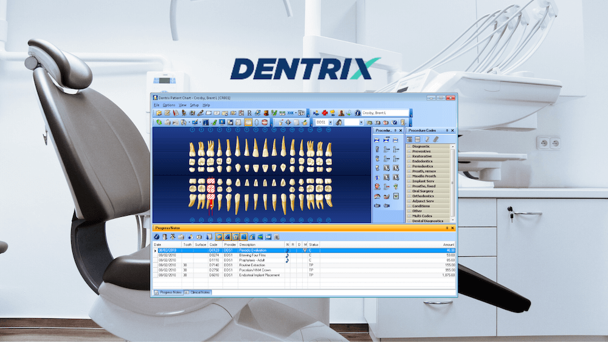608x342 pixels.
Task: Expand the Oral Surgery procedure category
Action: pyautogui.click(x=409, y=191)
